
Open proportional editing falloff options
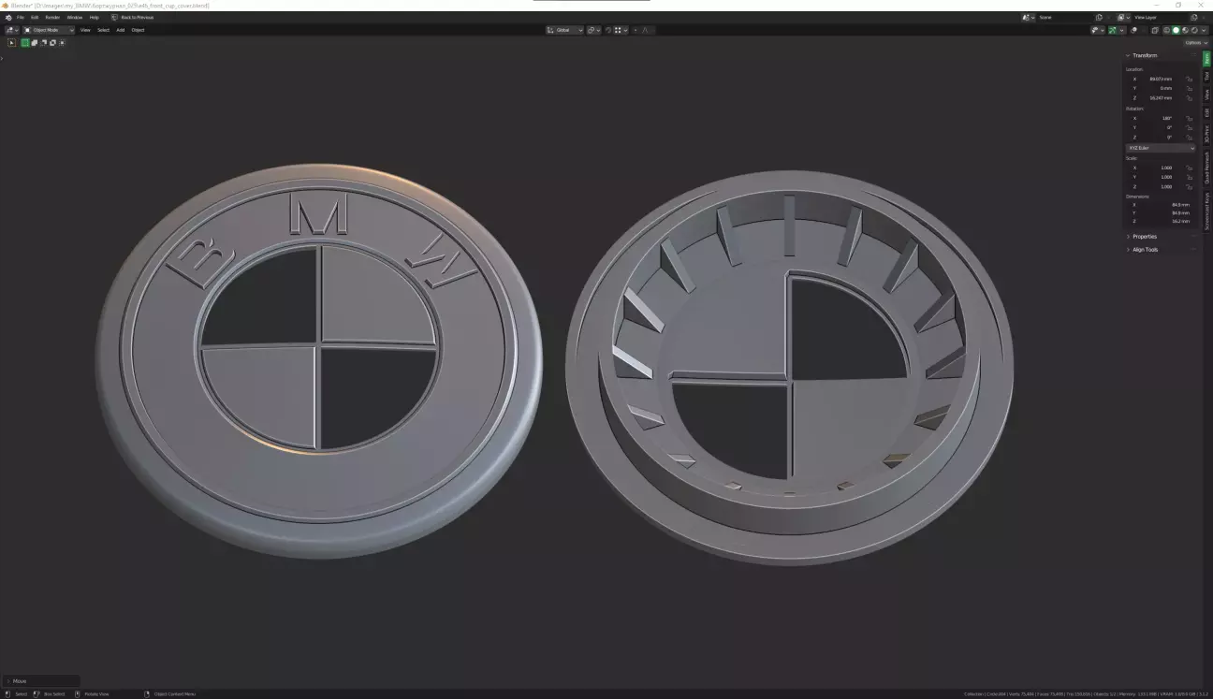coord(648,30)
